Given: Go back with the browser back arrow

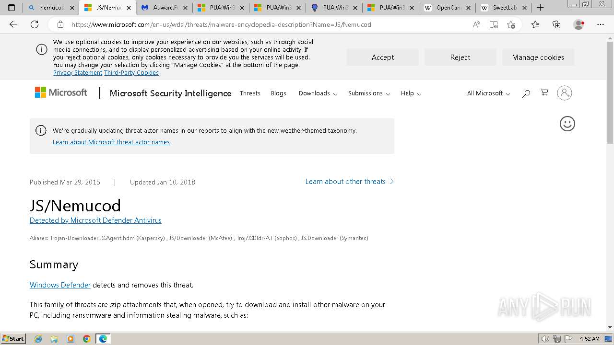Looking at the screenshot, I should pyautogui.click(x=13, y=24).
